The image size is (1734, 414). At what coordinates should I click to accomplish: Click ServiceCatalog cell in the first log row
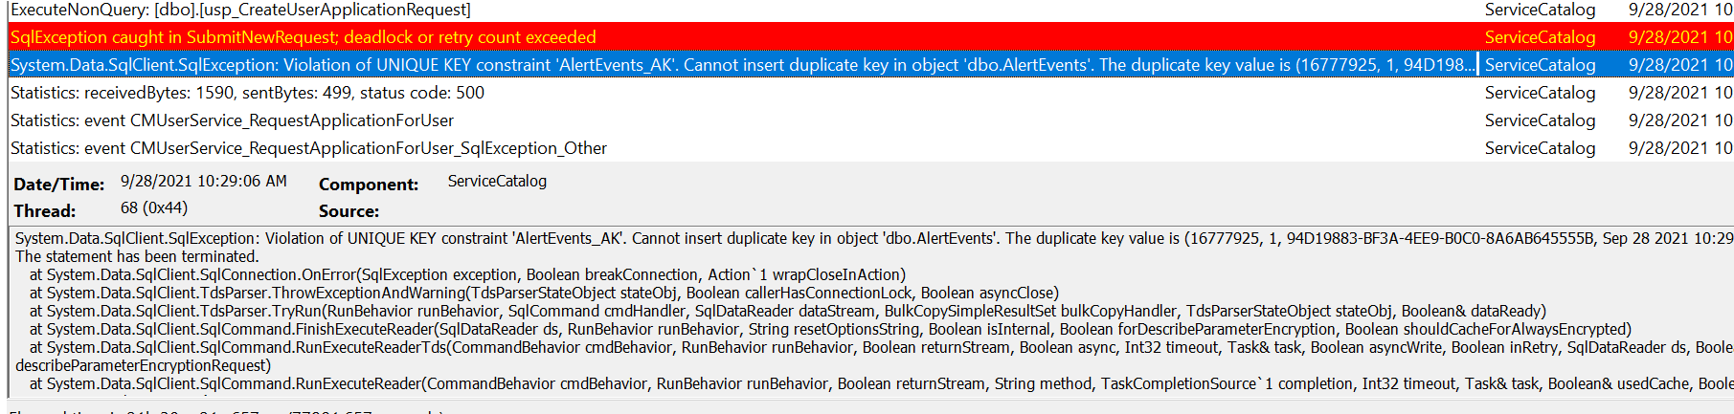[x=1540, y=10]
